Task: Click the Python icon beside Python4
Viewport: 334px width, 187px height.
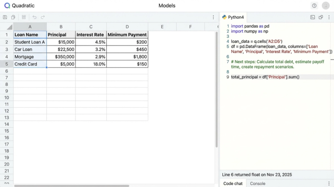Action: (224, 17)
